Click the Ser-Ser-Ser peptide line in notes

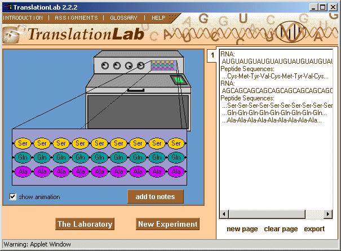[277, 105]
